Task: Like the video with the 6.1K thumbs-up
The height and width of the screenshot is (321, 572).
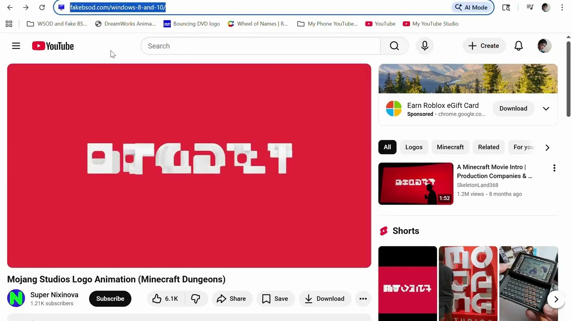Action: pos(165,299)
